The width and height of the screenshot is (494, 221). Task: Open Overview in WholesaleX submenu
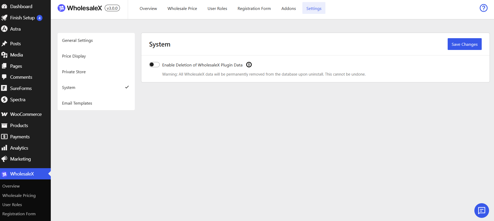click(x=11, y=186)
